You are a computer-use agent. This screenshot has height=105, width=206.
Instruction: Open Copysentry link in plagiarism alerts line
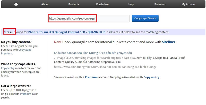[151, 77]
